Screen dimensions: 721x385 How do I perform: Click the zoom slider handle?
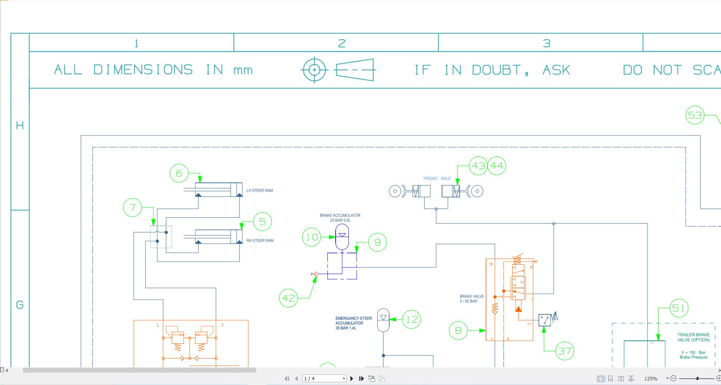(697, 378)
